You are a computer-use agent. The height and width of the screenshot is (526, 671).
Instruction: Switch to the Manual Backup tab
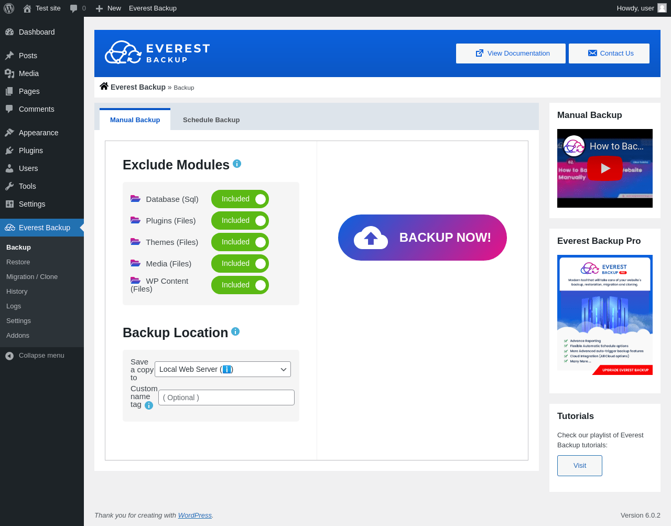135,120
